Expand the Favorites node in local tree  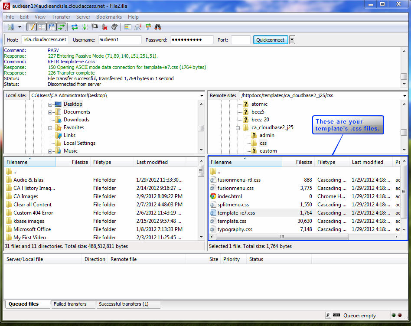(50, 128)
